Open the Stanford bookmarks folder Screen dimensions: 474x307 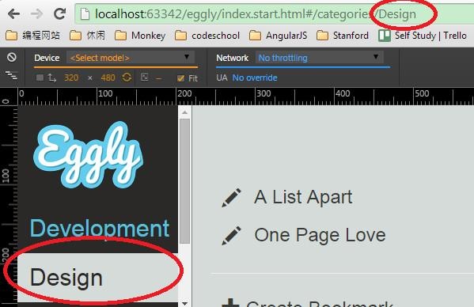click(343, 36)
